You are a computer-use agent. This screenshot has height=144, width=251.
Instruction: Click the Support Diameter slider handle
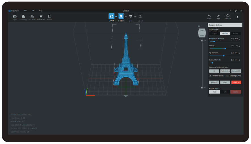[212, 63]
